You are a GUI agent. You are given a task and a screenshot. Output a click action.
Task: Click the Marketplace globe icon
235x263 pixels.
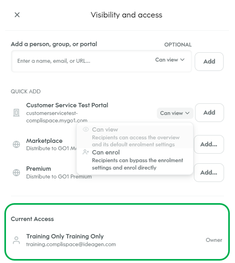click(16, 144)
